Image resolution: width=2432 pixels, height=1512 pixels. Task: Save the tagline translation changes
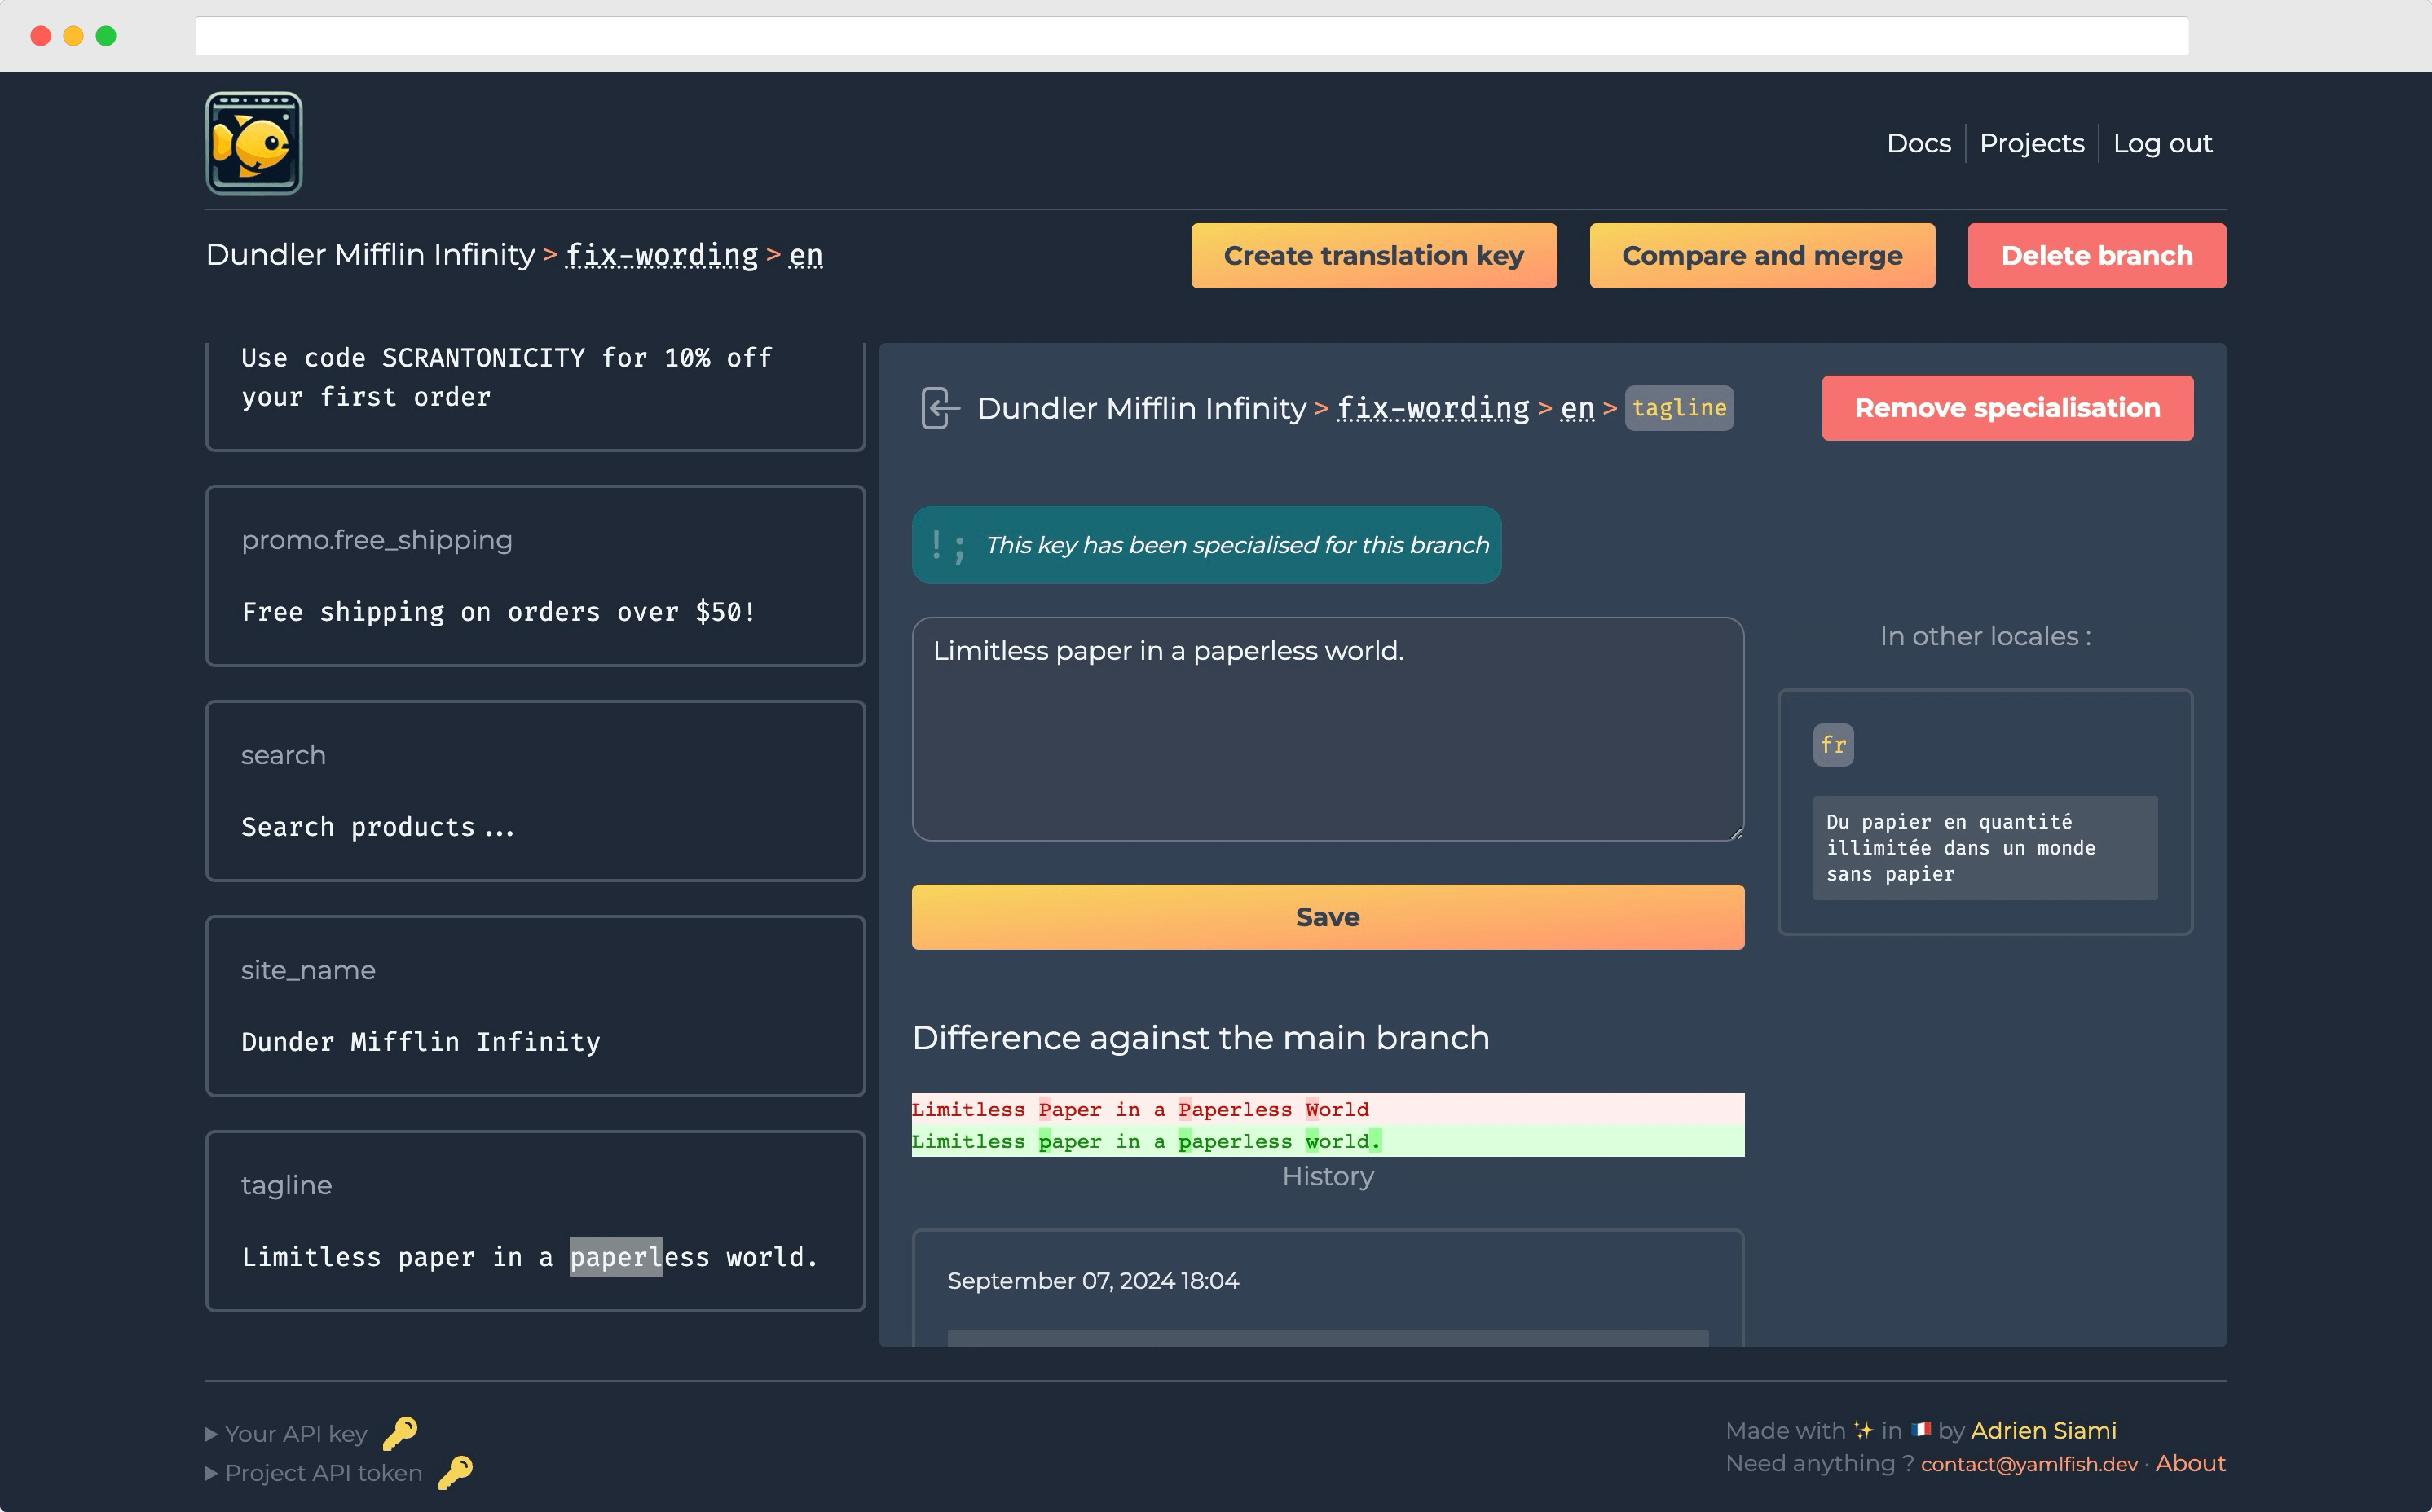[x=1328, y=918]
